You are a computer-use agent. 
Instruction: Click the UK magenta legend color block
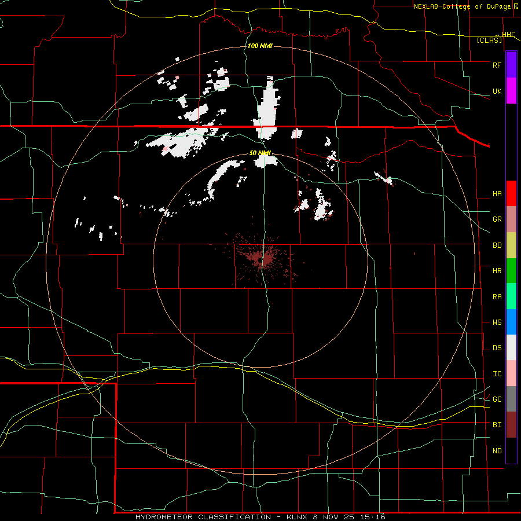[511, 91]
